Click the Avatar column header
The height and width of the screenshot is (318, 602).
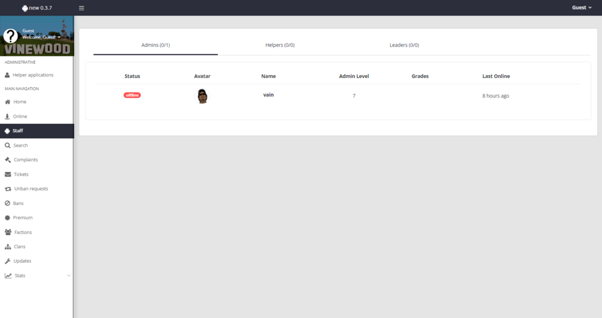tap(202, 76)
